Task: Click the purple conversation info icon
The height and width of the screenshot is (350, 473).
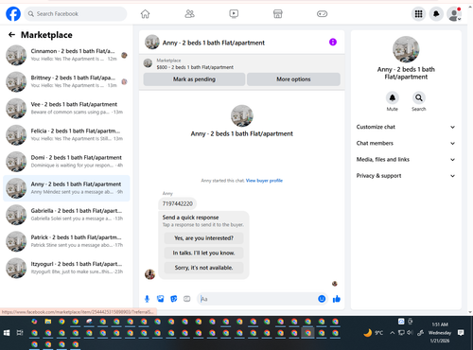Action: (333, 42)
